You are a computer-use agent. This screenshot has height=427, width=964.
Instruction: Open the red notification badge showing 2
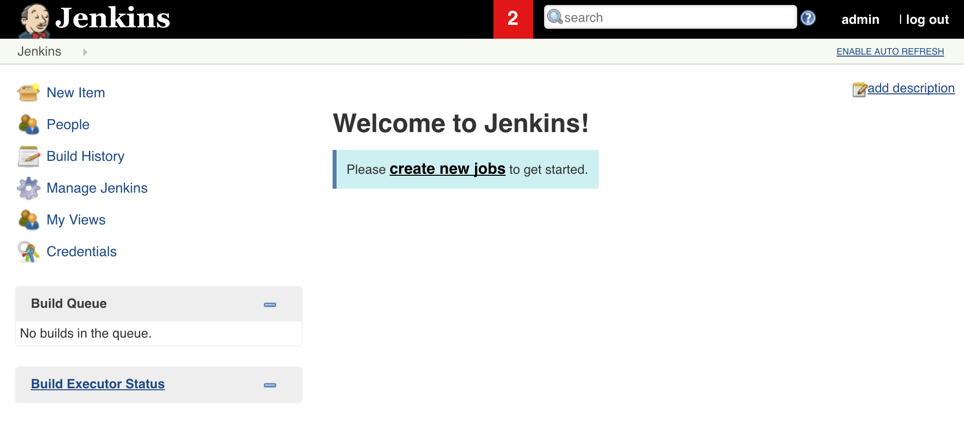tap(513, 19)
